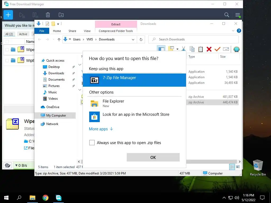The image size is (271, 203).
Task: Click the Cut scissors icon
Action: pyautogui.click(x=184, y=49)
